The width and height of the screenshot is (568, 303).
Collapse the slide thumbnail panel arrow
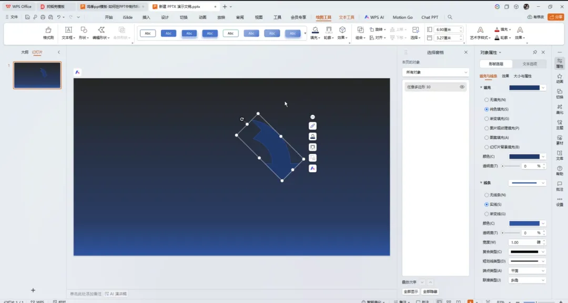(x=59, y=53)
